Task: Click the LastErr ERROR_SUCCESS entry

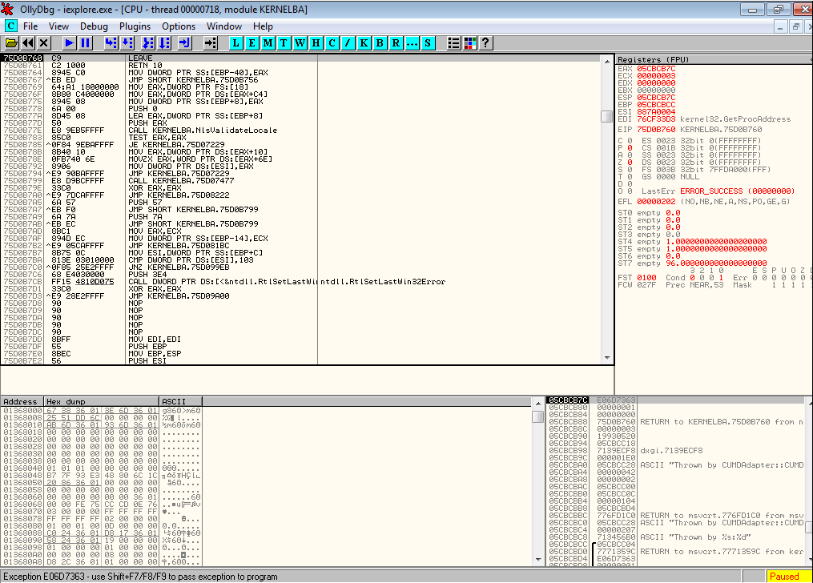Action: (x=718, y=191)
